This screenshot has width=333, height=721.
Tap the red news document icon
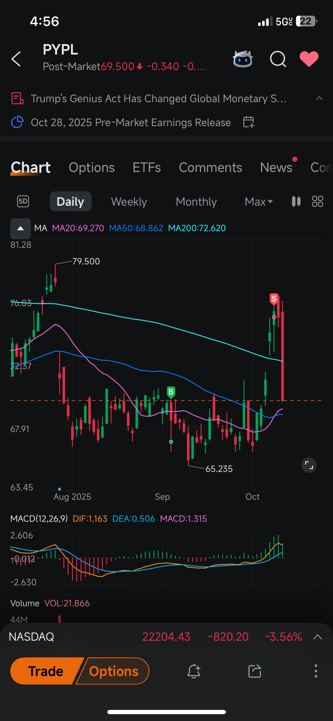[17, 99]
